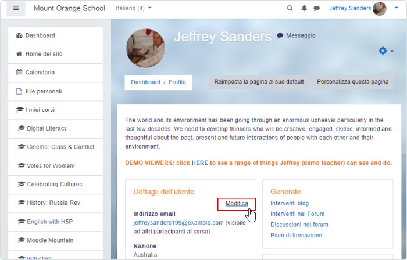Select I miei corsi in the sidebar
The width and height of the screenshot is (407, 260).
click(x=55, y=110)
